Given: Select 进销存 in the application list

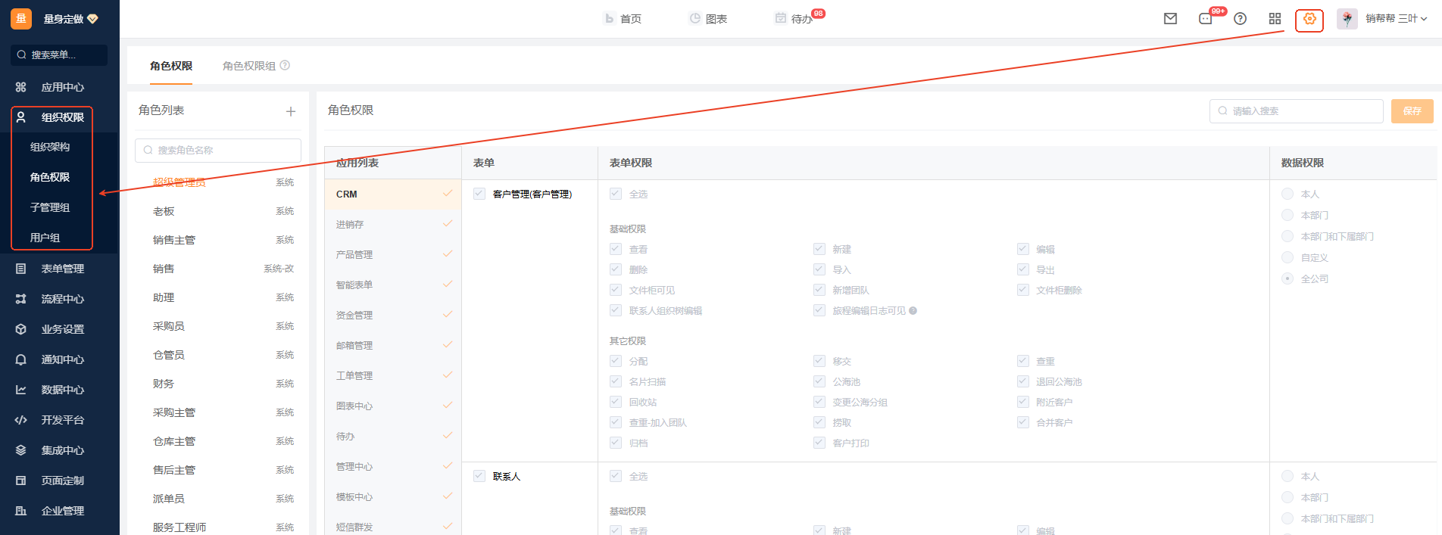Looking at the screenshot, I should (350, 225).
